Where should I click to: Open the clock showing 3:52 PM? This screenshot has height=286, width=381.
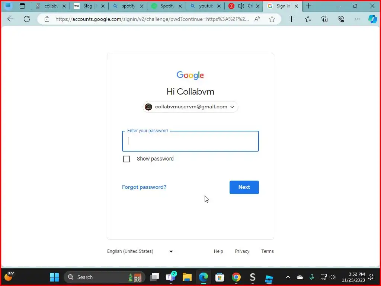pyautogui.click(x=353, y=277)
